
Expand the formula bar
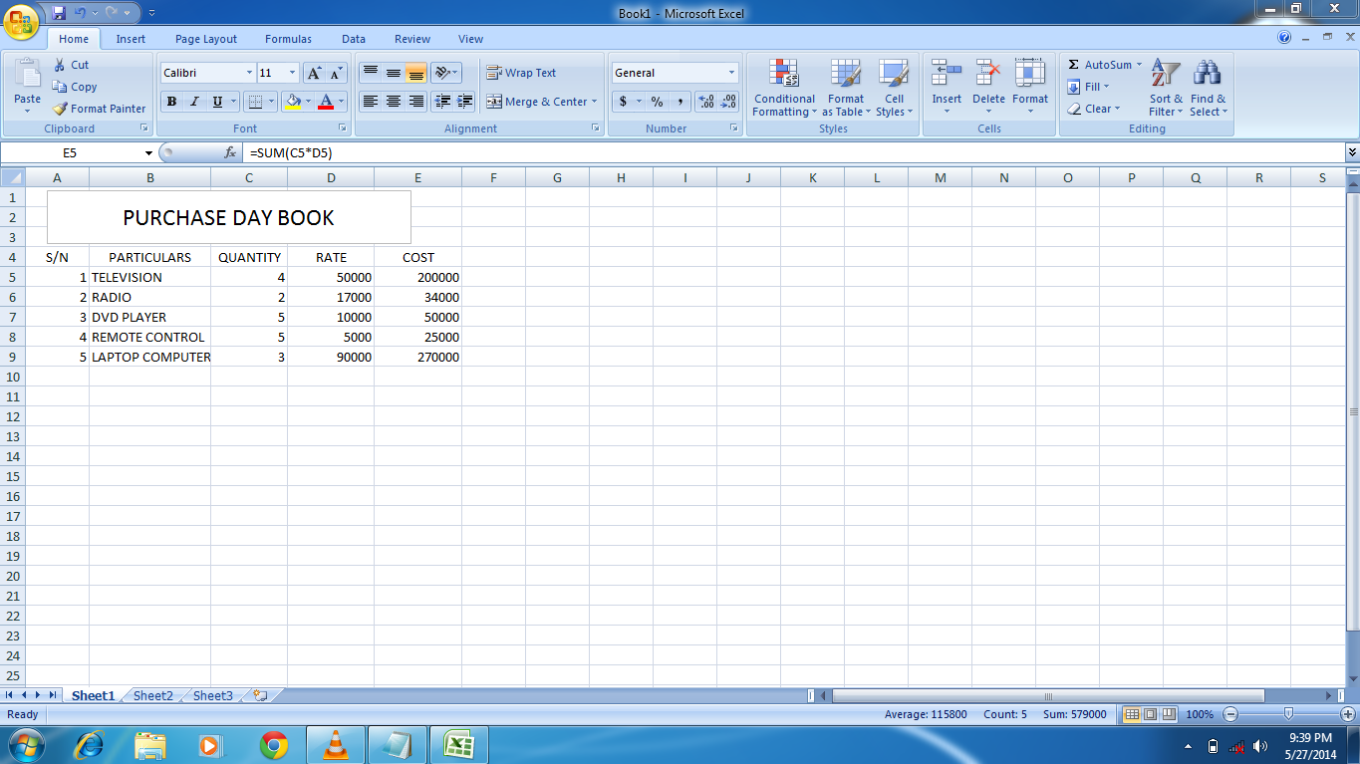1352,152
